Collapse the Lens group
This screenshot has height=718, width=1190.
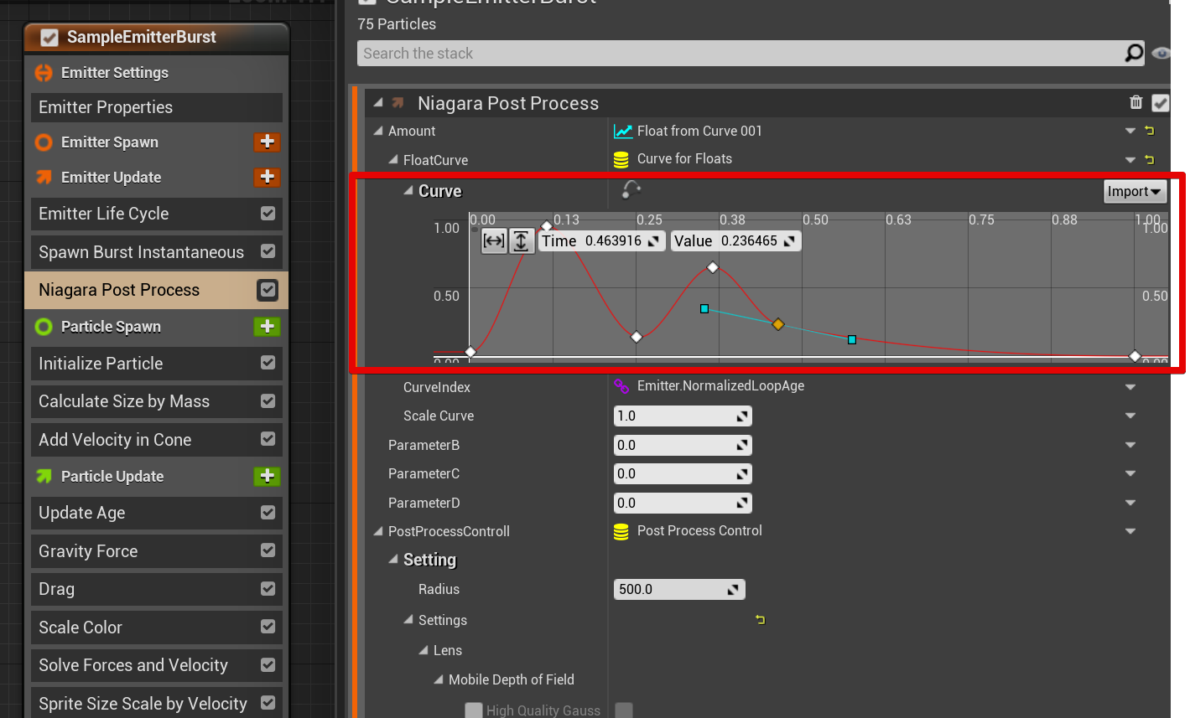[424, 650]
